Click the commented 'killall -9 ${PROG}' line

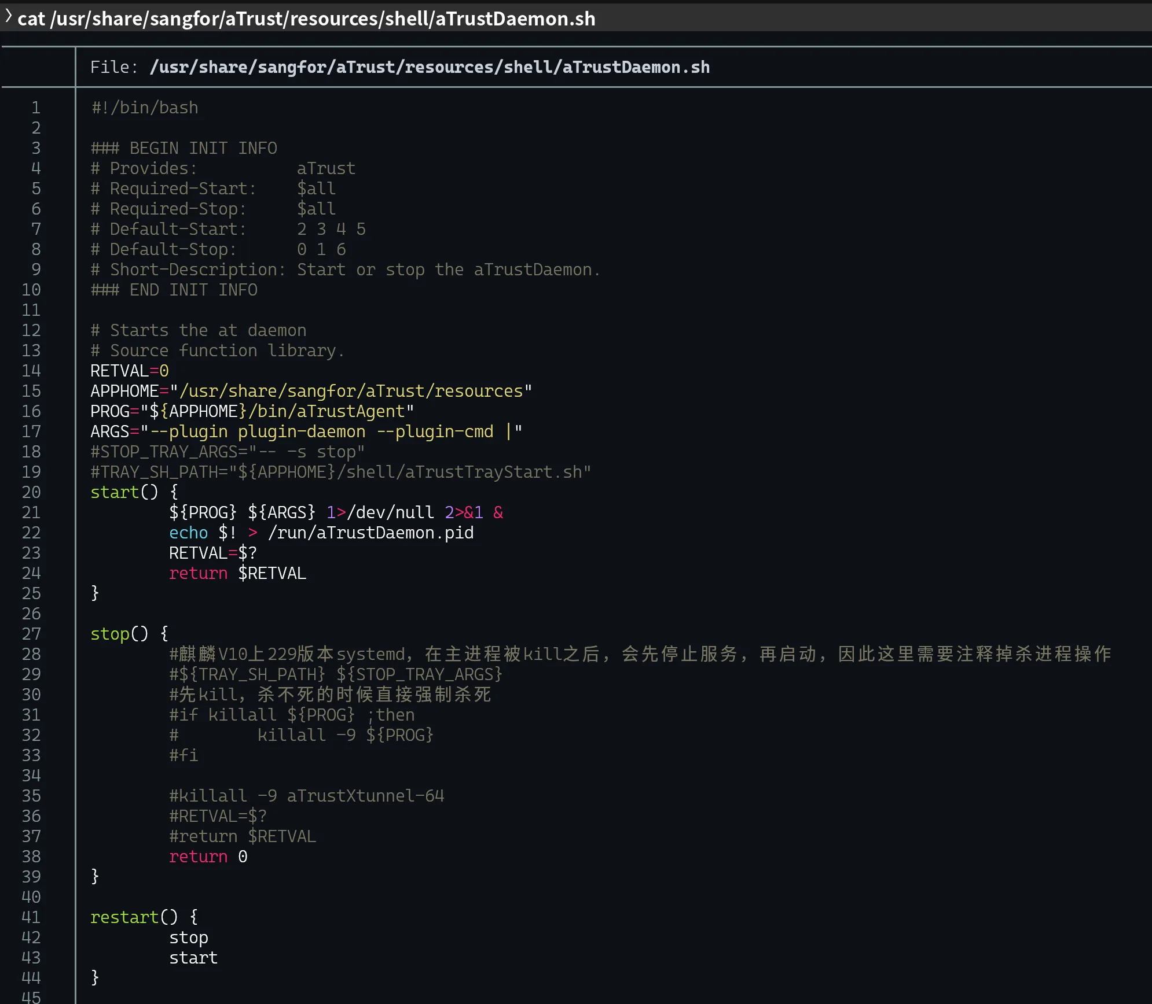tap(302, 735)
